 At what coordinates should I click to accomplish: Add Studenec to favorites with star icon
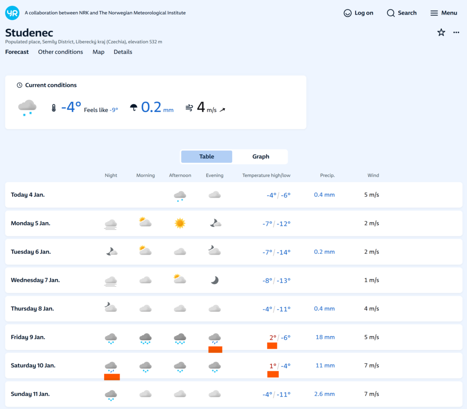coord(441,32)
